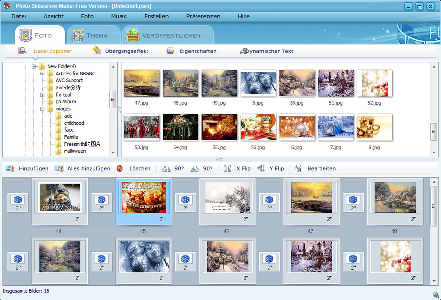
Task: Flip the photo horizontally with X Flip
Action: coord(227,168)
